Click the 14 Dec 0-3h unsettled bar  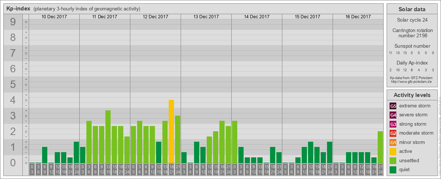pyautogui.click(x=235, y=142)
